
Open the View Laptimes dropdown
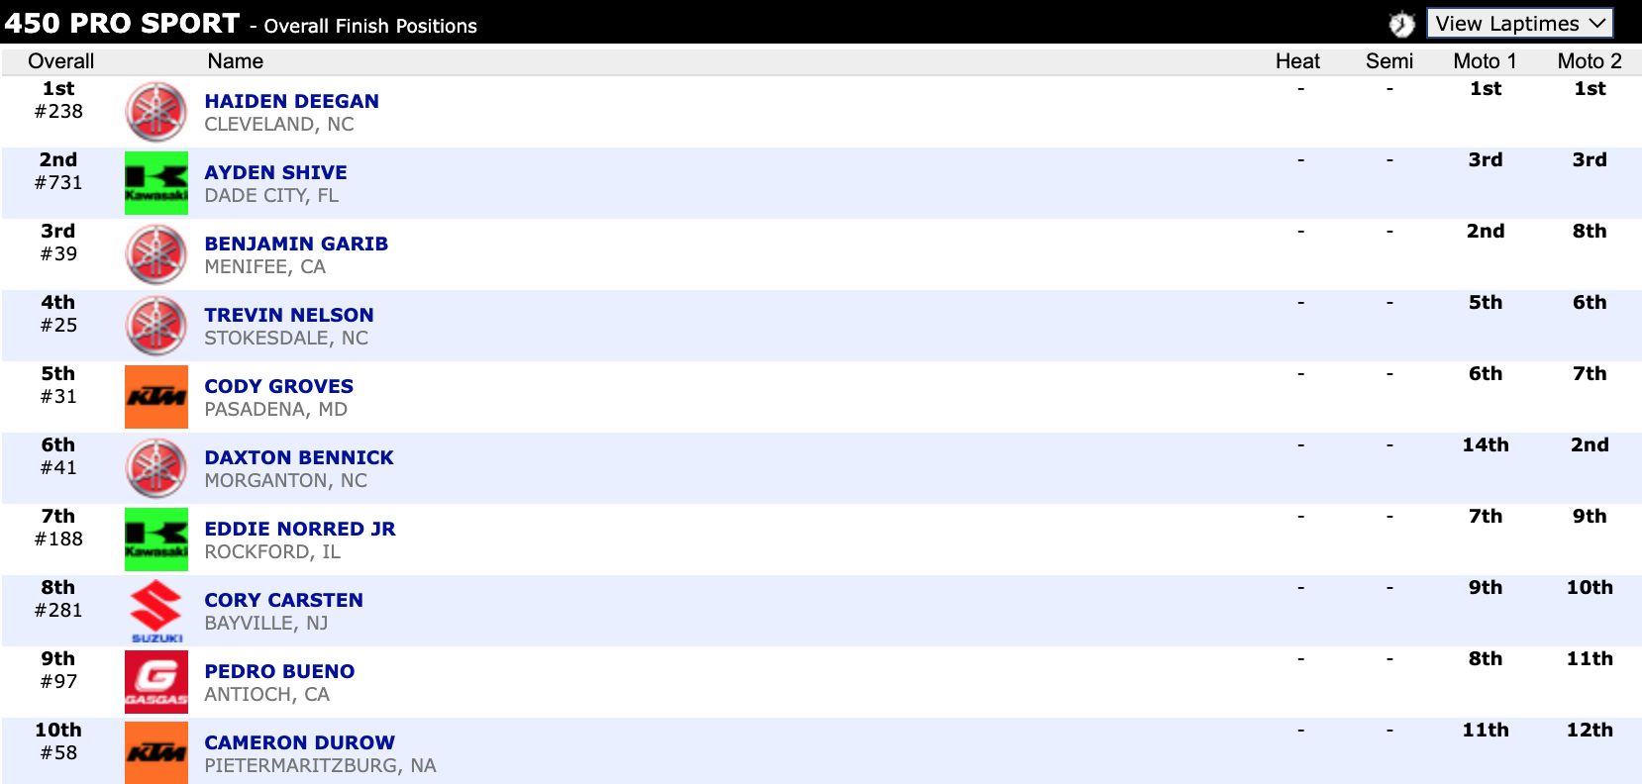coord(1519,24)
